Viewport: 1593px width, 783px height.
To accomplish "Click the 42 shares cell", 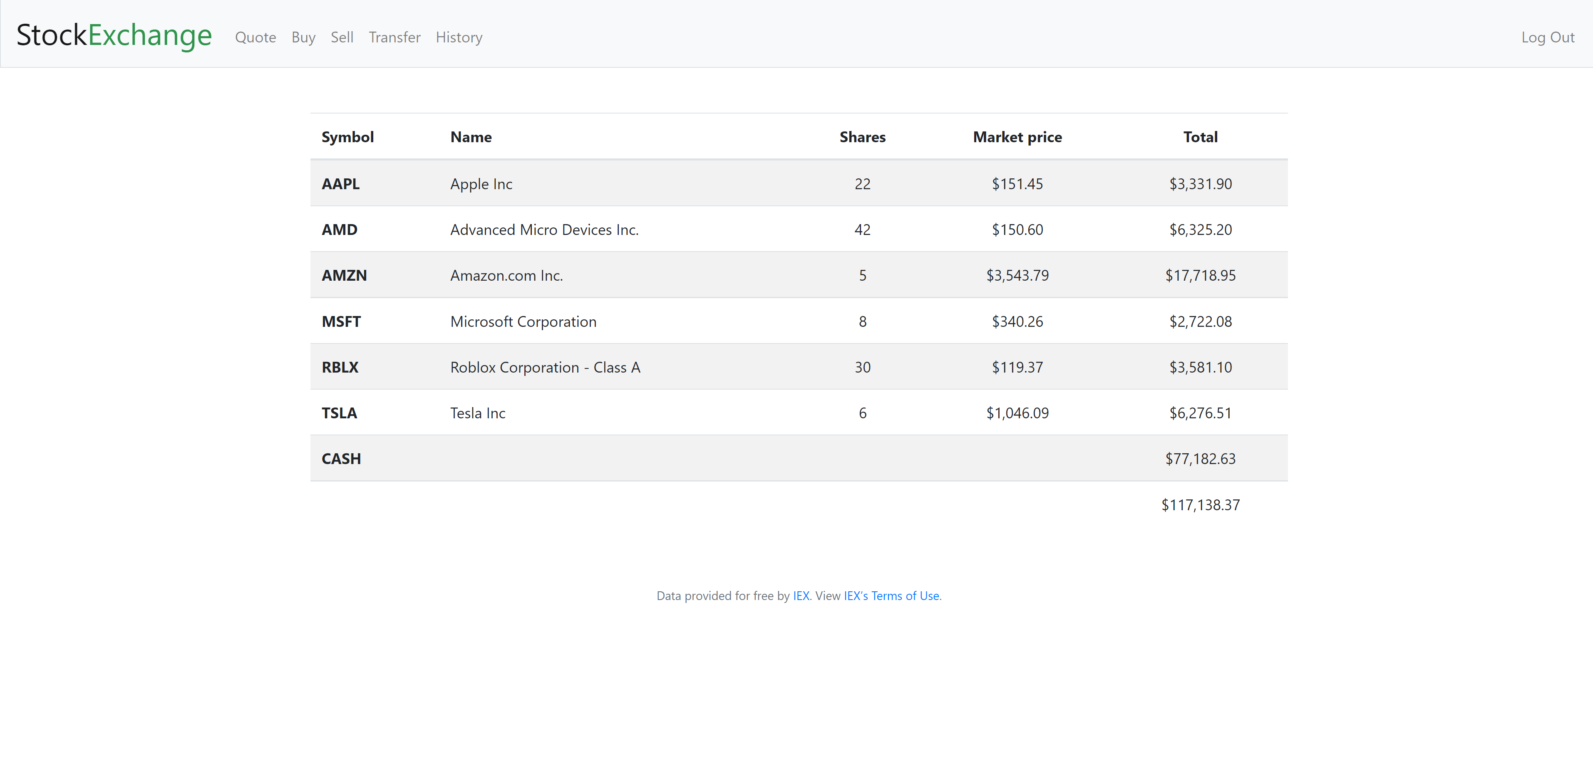I will [x=862, y=230].
